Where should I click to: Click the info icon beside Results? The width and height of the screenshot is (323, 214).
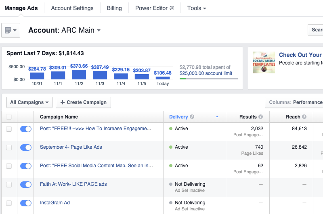pyautogui.click(x=260, y=117)
